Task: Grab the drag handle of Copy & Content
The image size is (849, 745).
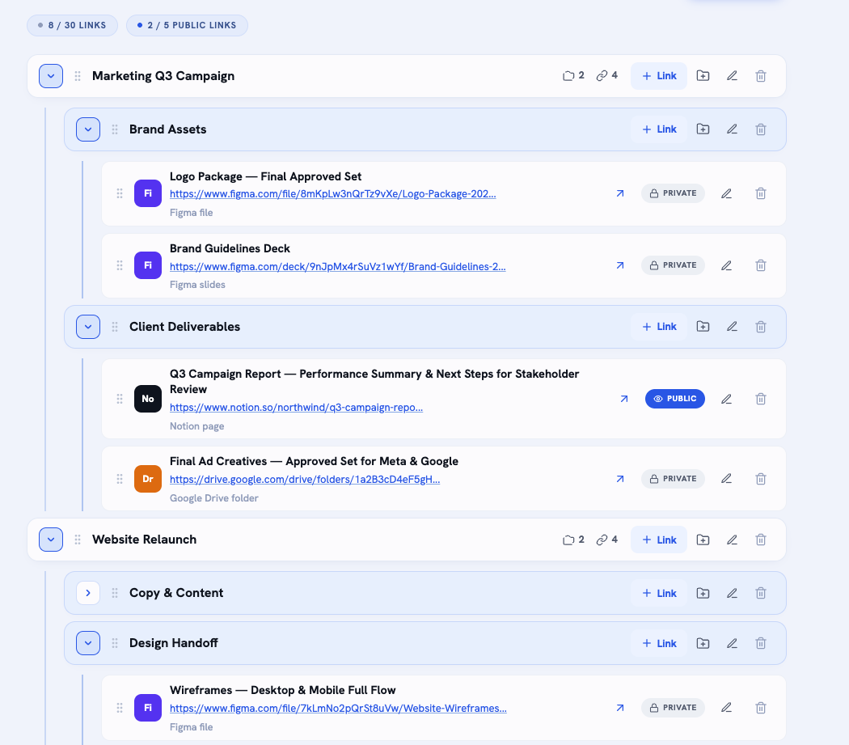Action: point(115,593)
